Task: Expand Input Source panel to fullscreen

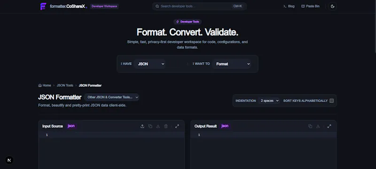Action: click(177, 126)
